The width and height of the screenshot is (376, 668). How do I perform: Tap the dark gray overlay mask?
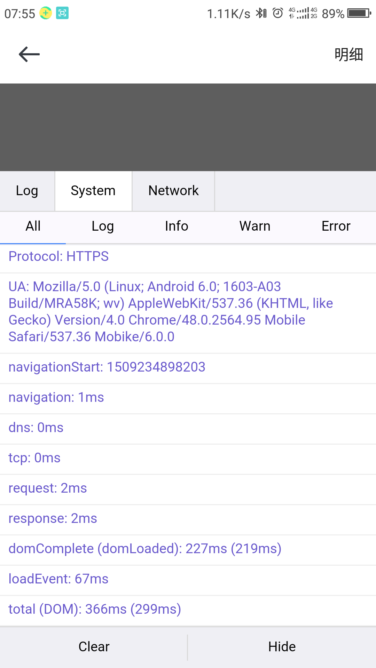click(x=188, y=127)
